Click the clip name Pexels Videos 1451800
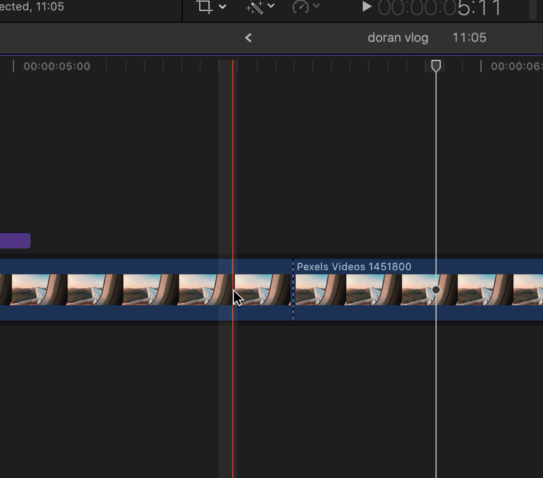The image size is (543, 478). coord(354,267)
